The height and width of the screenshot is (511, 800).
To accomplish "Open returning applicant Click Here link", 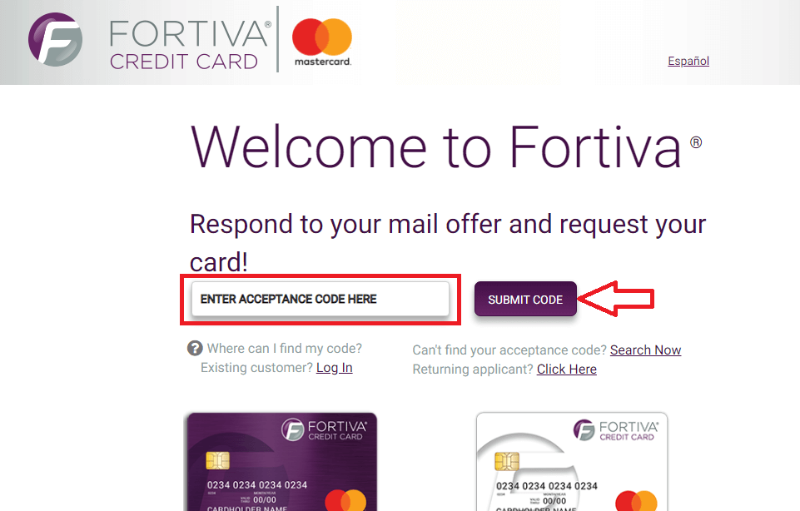I will point(566,370).
